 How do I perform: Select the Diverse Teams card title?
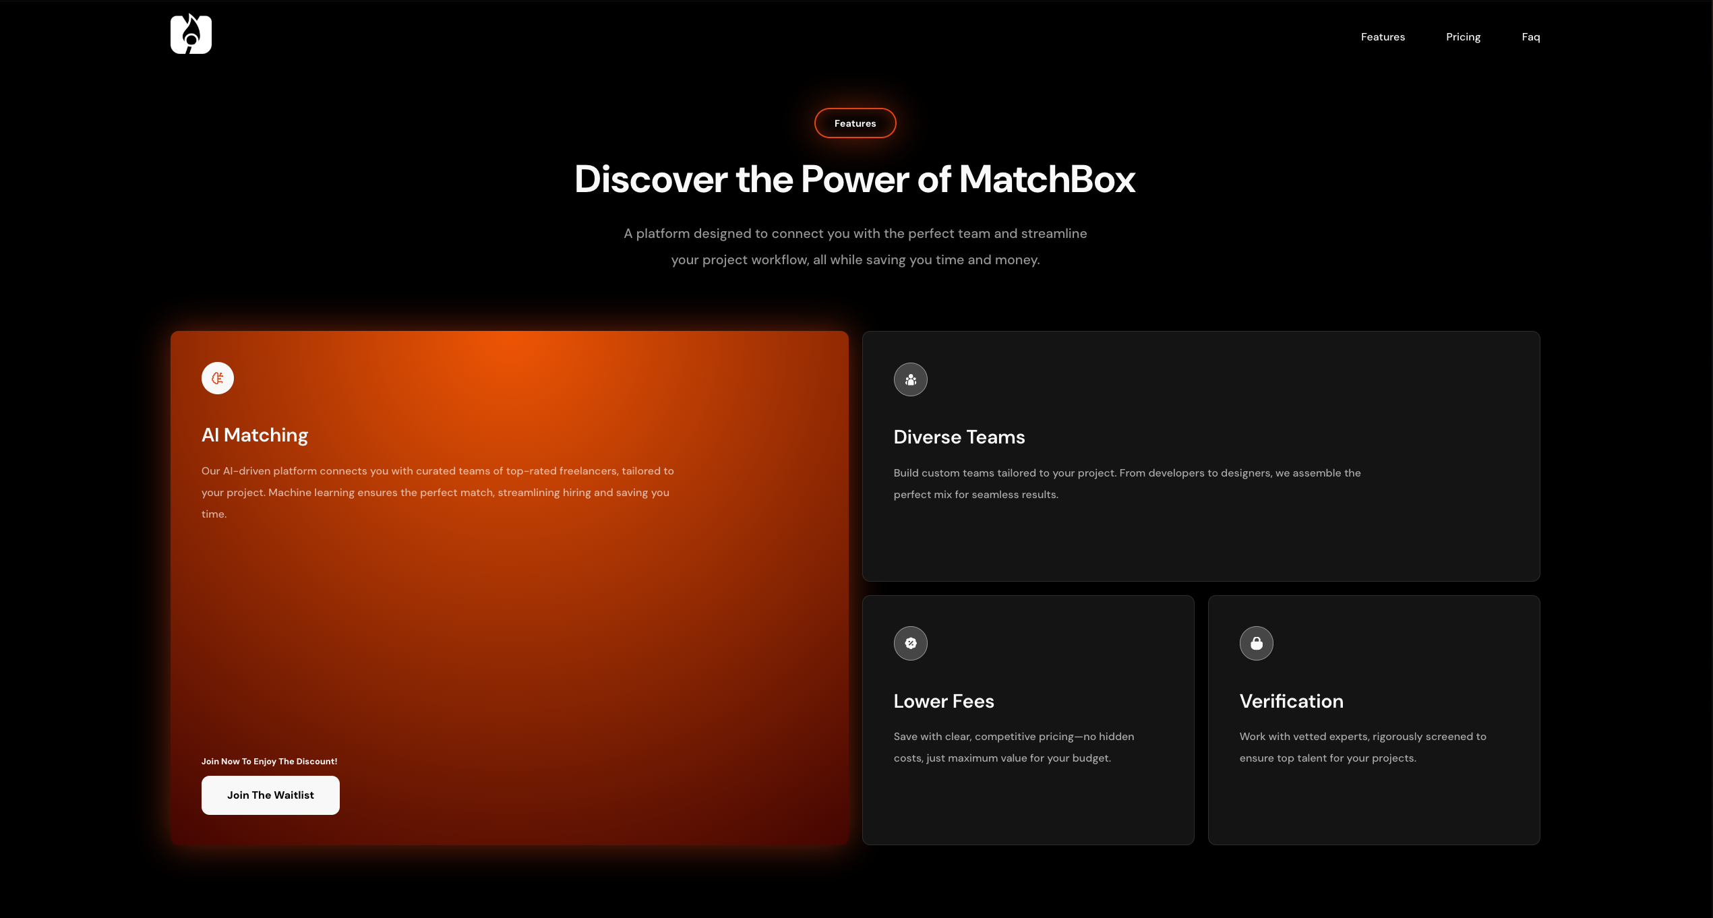click(x=959, y=437)
